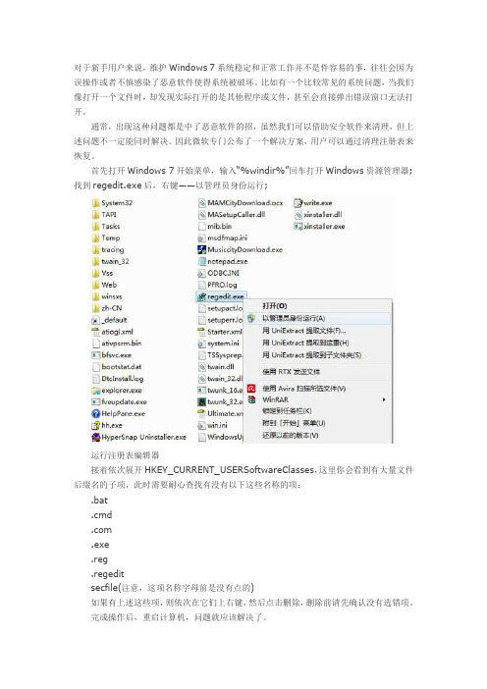
Task: Select the Starter.xml file
Action: pyautogui.click(x=220, y=332)
